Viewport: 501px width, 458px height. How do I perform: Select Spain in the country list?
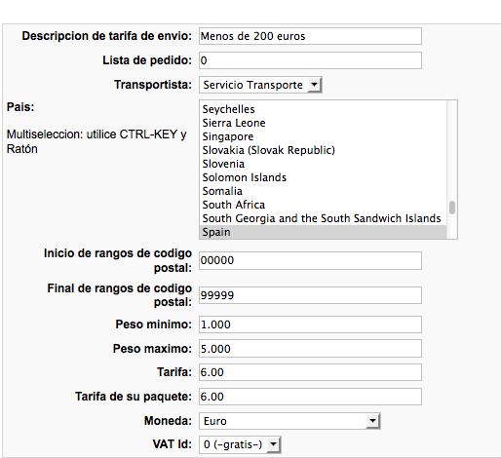click(323, 232)
